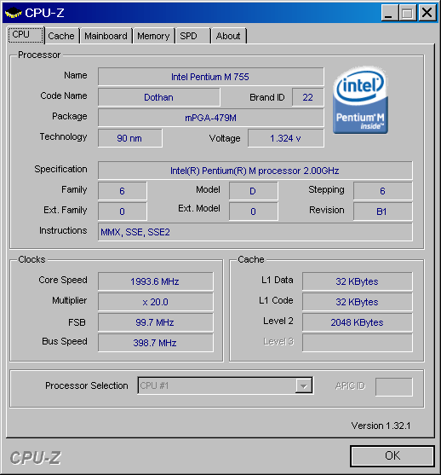
Task: Click the L1 Code cache value
Action: click(x=358, y=302)
